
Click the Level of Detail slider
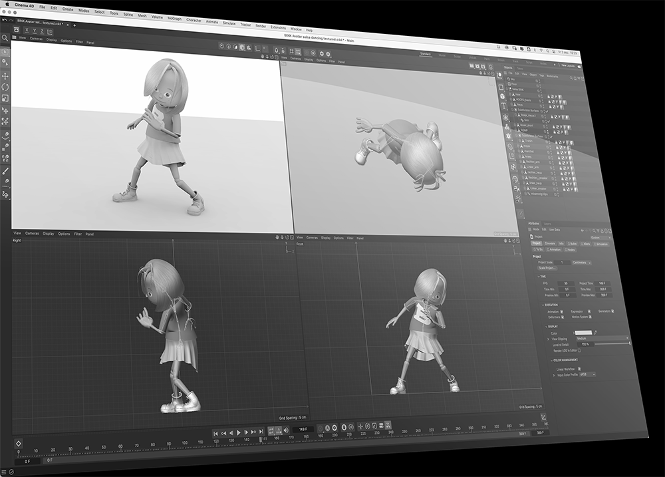coord(612,343)
